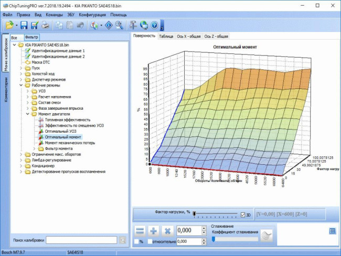Open the Команды menu
The height and width of the screenshot is (256, 341).
(55, 15)
